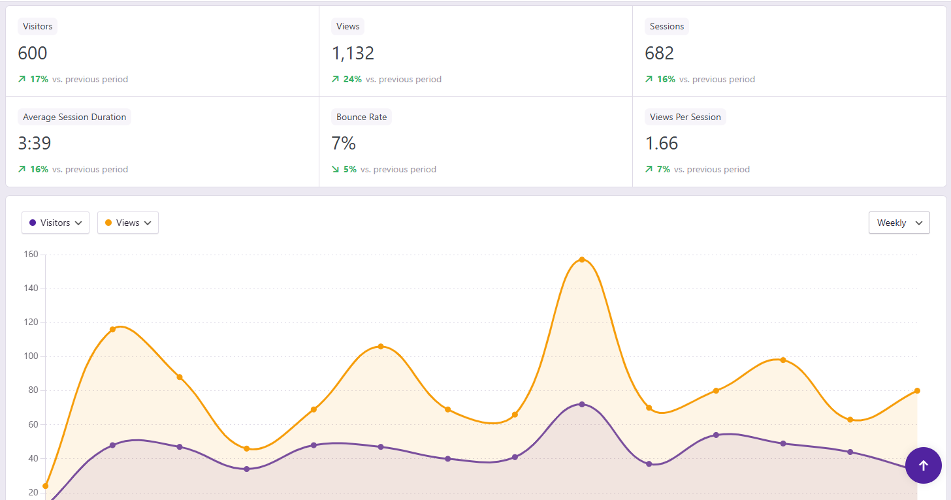Screen dimensions: 951x500
Task: Open the Views series dropdown
Action: click(128, 223)
